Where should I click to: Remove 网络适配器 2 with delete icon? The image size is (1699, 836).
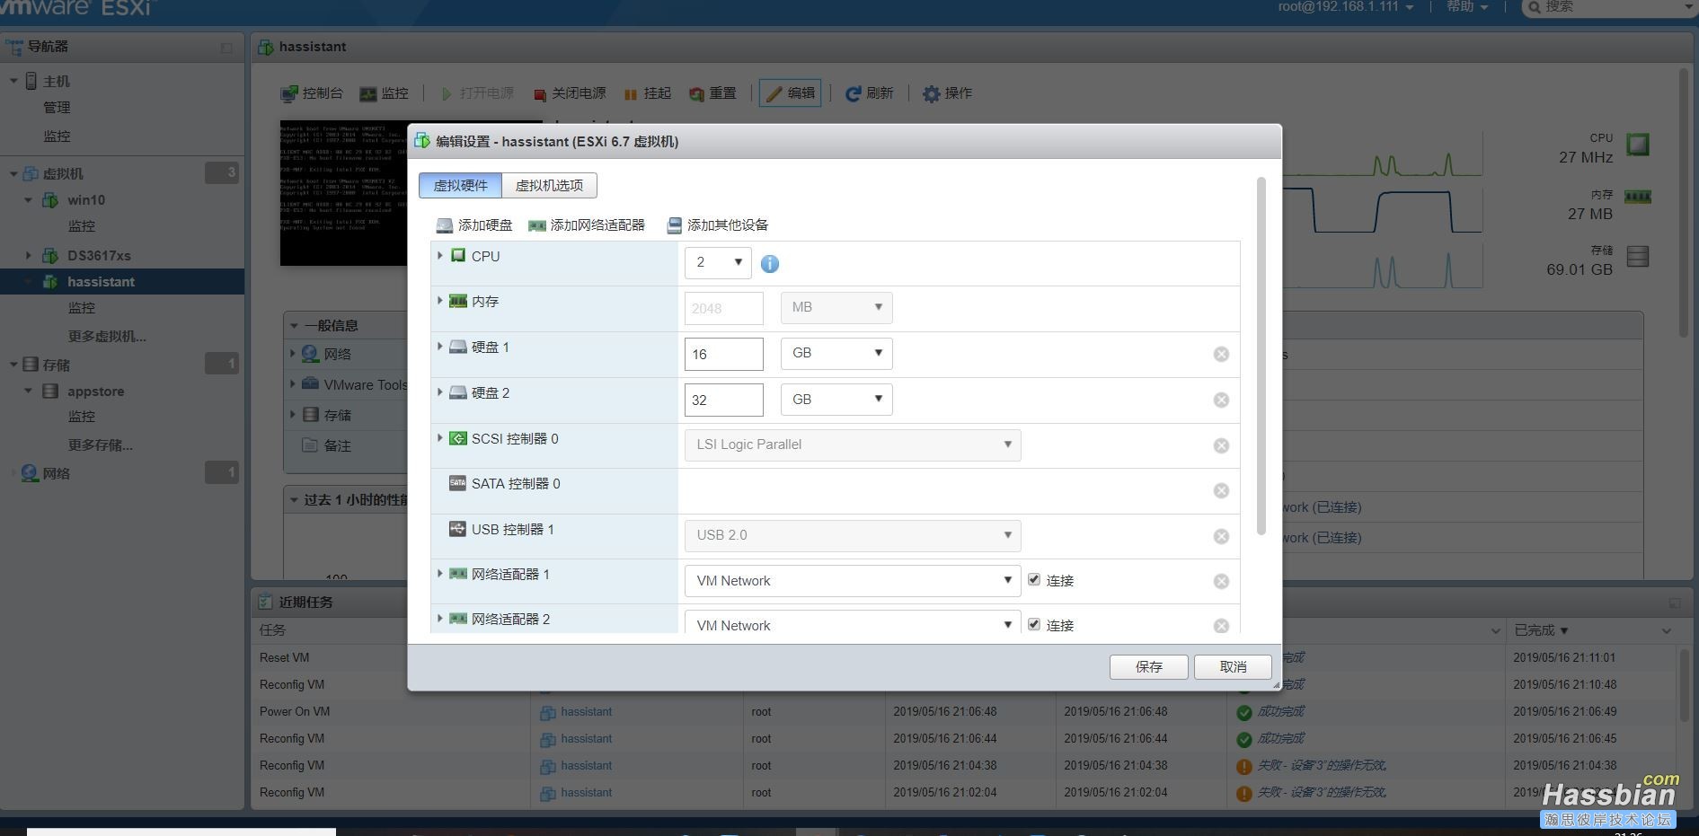click(x=1221, y=626)
